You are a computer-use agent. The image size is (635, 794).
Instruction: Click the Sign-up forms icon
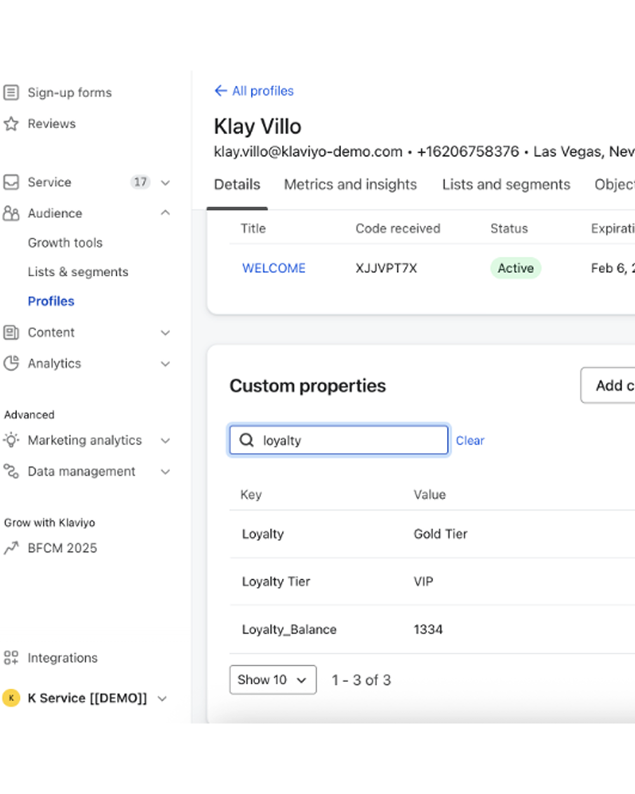[x=11, y=93]
